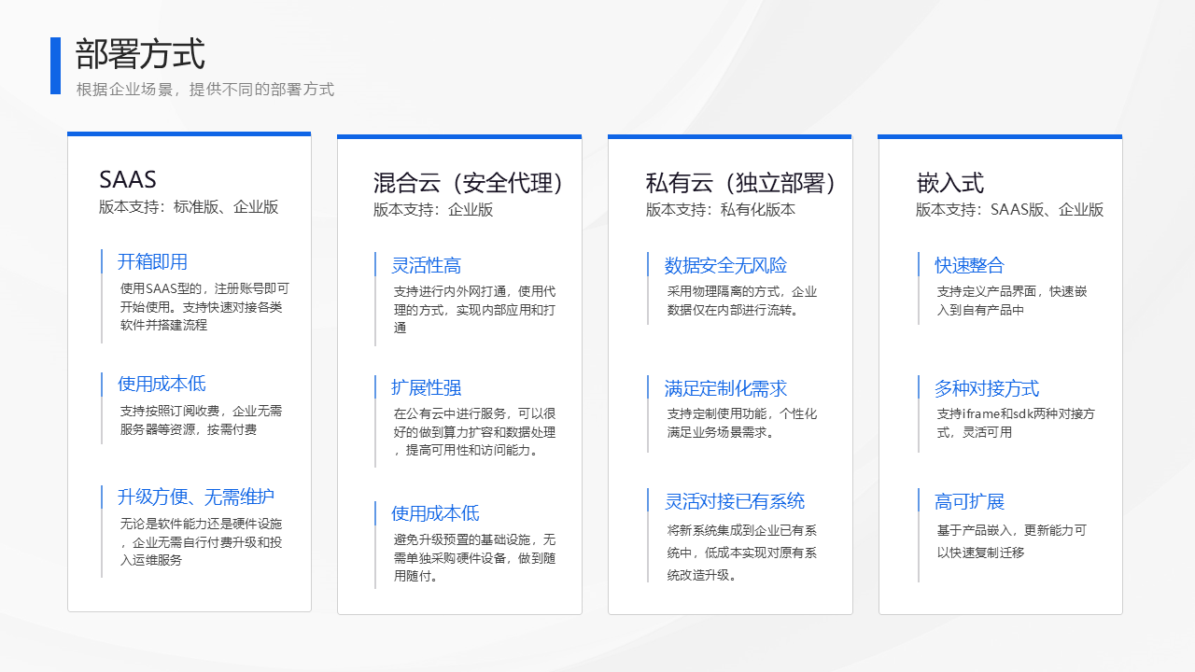Click the 升级方便、无需维护 heading
The width and height of the screenshot is (1195, 672).
tap(196, 497)
